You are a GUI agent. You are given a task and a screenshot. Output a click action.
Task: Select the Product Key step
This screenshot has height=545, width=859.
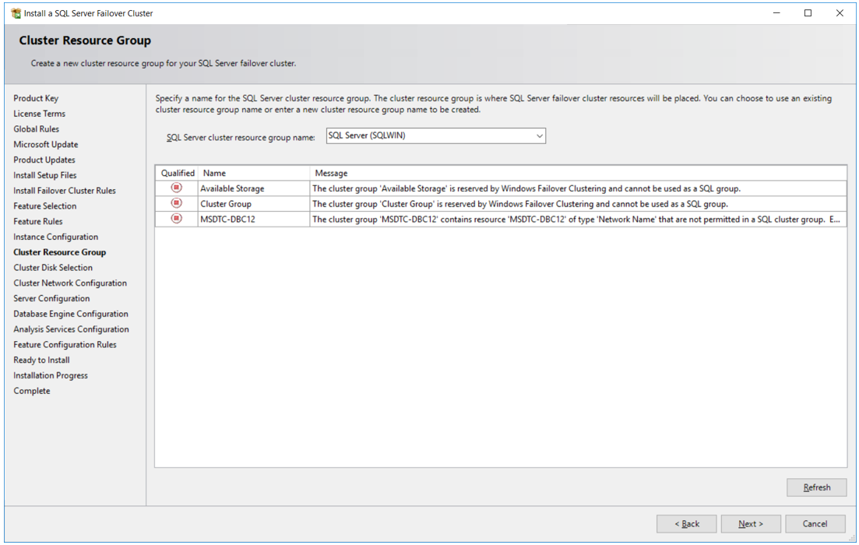36,98
